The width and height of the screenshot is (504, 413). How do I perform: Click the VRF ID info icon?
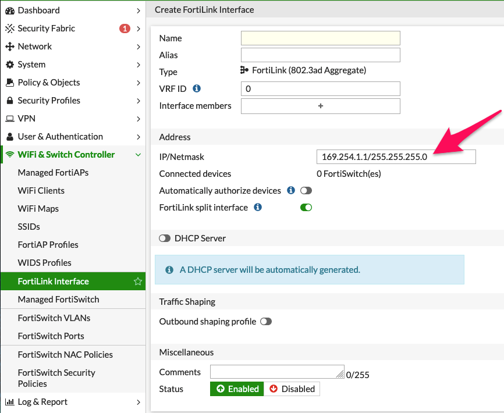[196, 88]
